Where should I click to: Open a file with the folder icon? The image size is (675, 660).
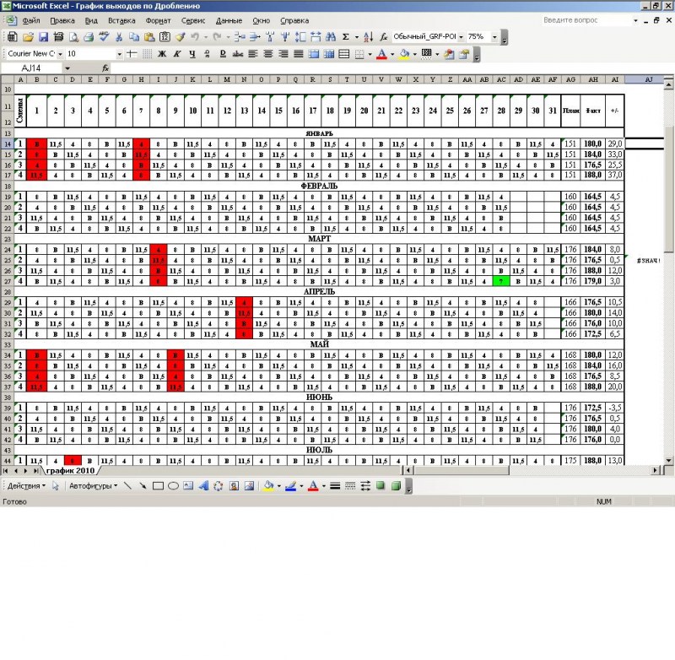(28, 37)
